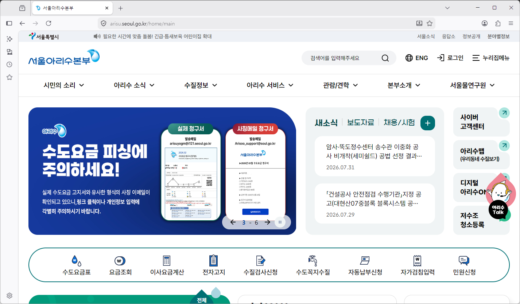
Task: Open the browser application hamburger menu
Action: pos(511,23)
